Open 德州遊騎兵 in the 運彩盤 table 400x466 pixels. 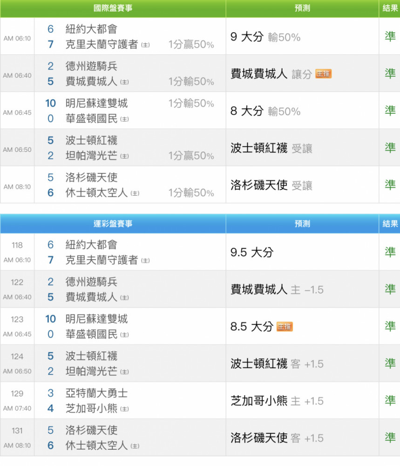pos(91,282)
